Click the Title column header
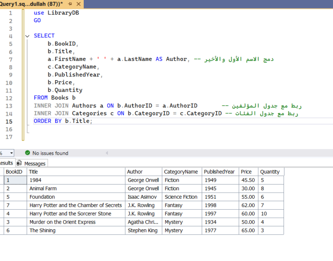 33,172
